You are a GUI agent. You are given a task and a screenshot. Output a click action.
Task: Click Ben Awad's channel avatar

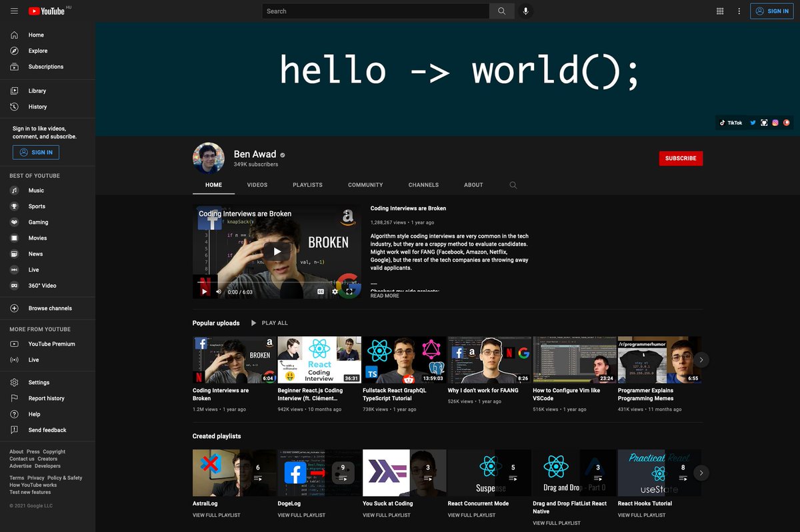click(209, 158)
